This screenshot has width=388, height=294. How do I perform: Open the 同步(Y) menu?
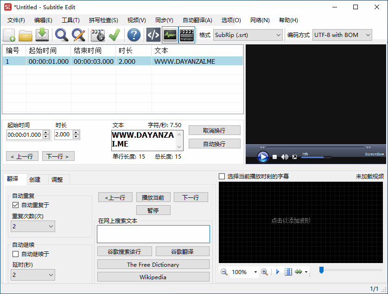(164, 20)
